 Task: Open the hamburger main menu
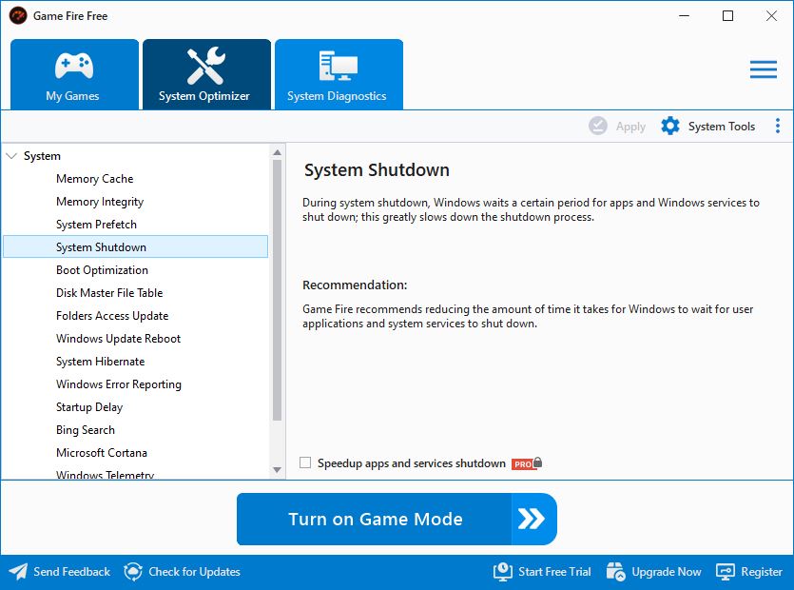click(764, 69)
